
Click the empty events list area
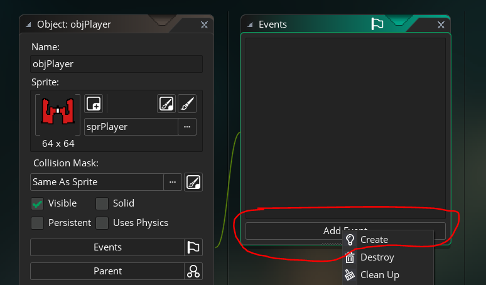tap(345, 128)
